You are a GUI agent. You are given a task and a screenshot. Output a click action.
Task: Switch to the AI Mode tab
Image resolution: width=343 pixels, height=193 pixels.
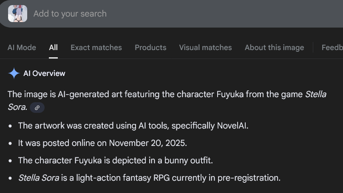pyautogui.click(x=22, y=48)
